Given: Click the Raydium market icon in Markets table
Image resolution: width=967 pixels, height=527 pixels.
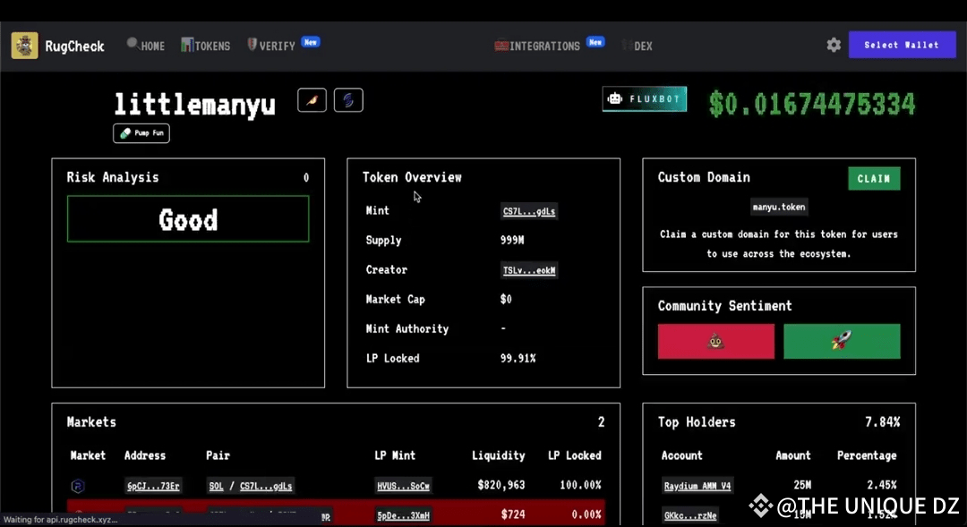Looking at the screenshot, I should pos(78,486).
